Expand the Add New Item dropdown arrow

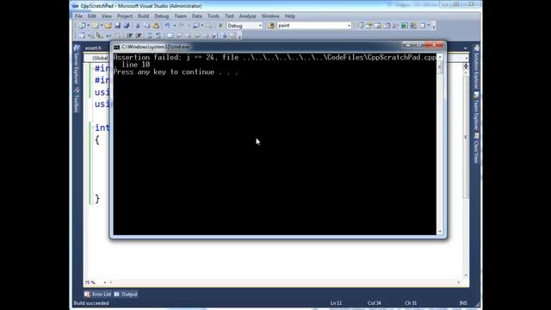click(102, 25)
